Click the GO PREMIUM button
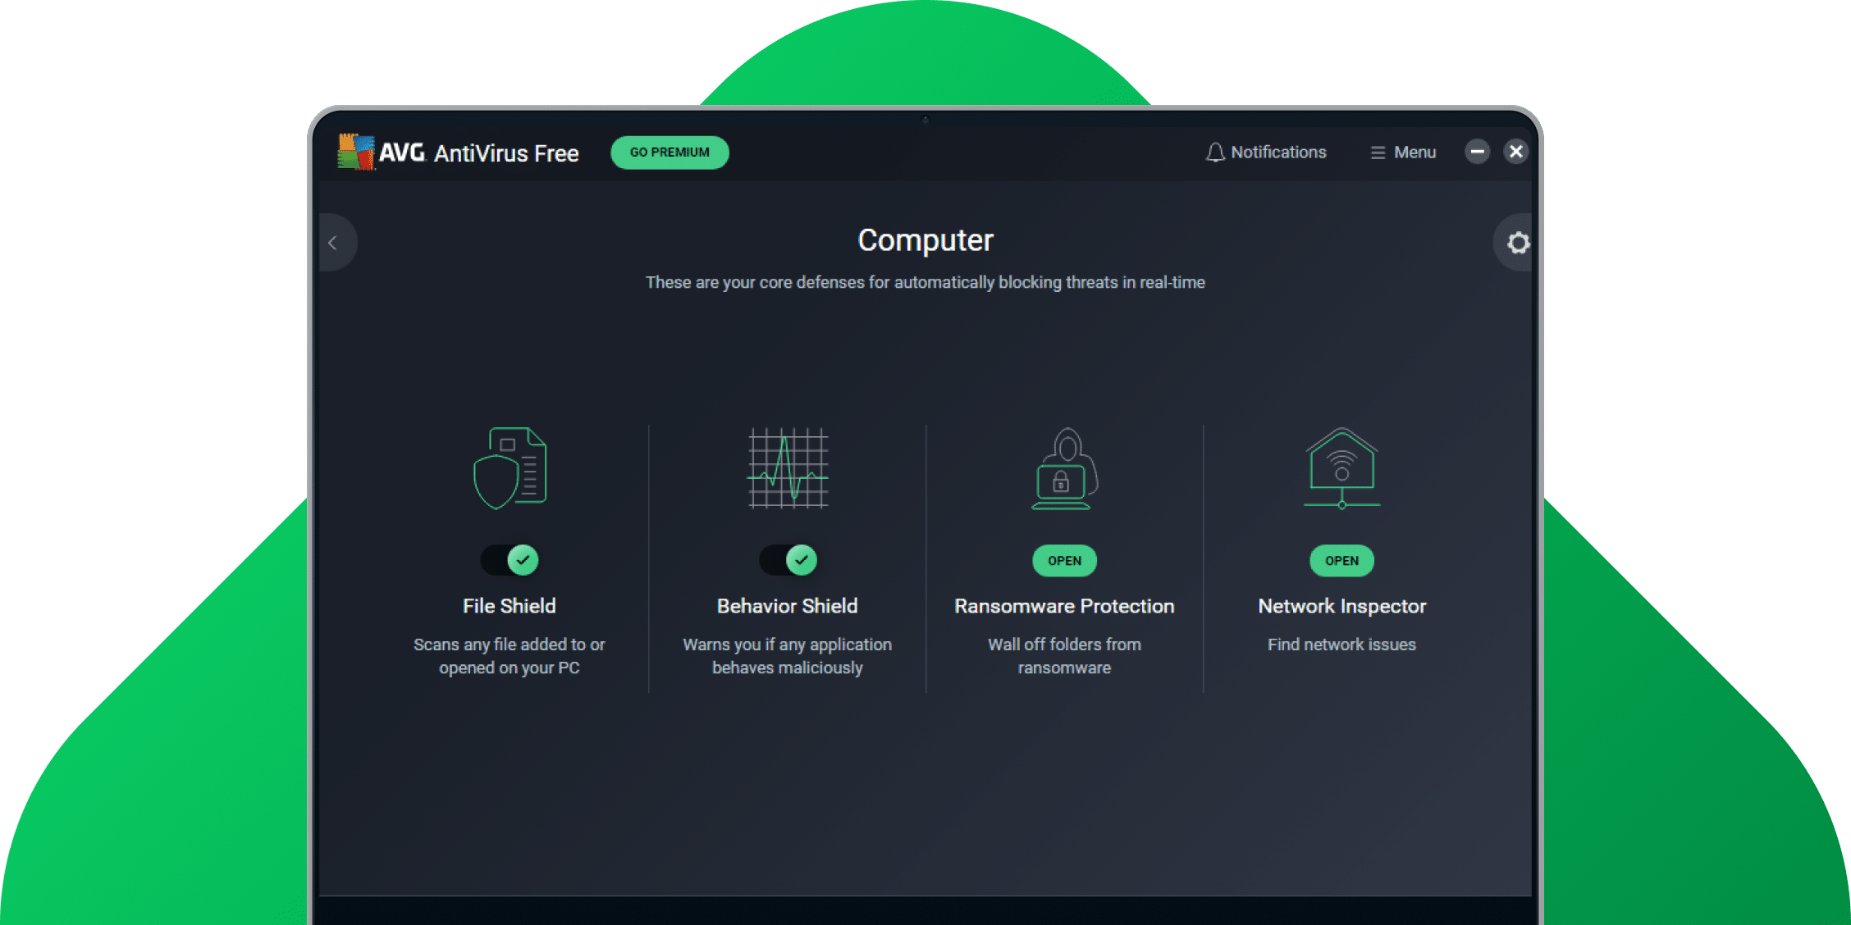 (670, 153)
